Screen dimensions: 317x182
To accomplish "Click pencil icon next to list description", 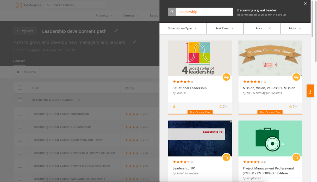I will 135,42.
